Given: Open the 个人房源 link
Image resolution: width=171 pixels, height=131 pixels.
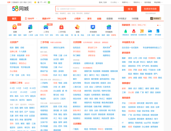Looking at the screenshot, I should [22, 52].
